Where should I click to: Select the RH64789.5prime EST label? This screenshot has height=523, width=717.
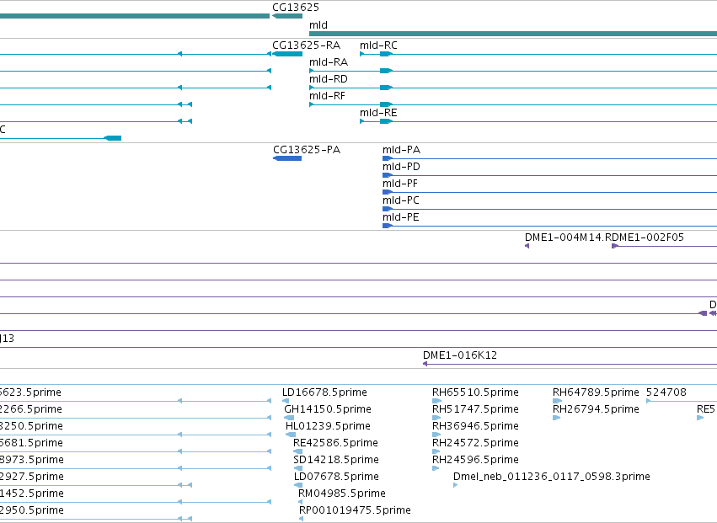point(596,392)
